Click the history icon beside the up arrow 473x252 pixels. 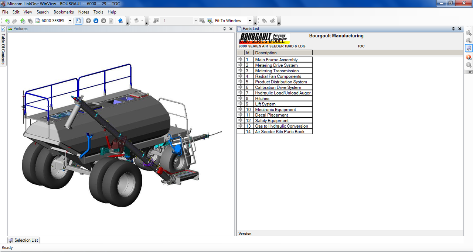[x=30, y=21]
